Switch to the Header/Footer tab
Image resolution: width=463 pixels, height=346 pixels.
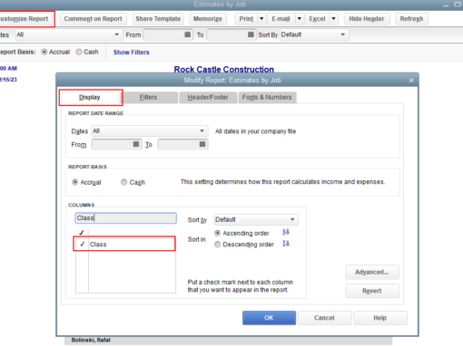[208, 97]
